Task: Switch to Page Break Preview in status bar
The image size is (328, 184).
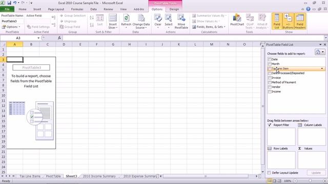Action: 279,181
